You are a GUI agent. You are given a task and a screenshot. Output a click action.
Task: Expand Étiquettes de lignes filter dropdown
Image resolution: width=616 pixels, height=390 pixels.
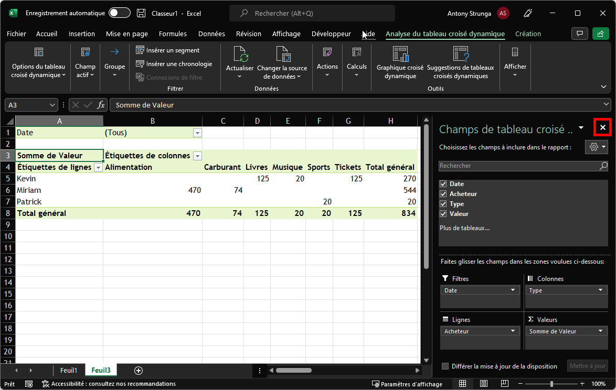pos(98,167)
